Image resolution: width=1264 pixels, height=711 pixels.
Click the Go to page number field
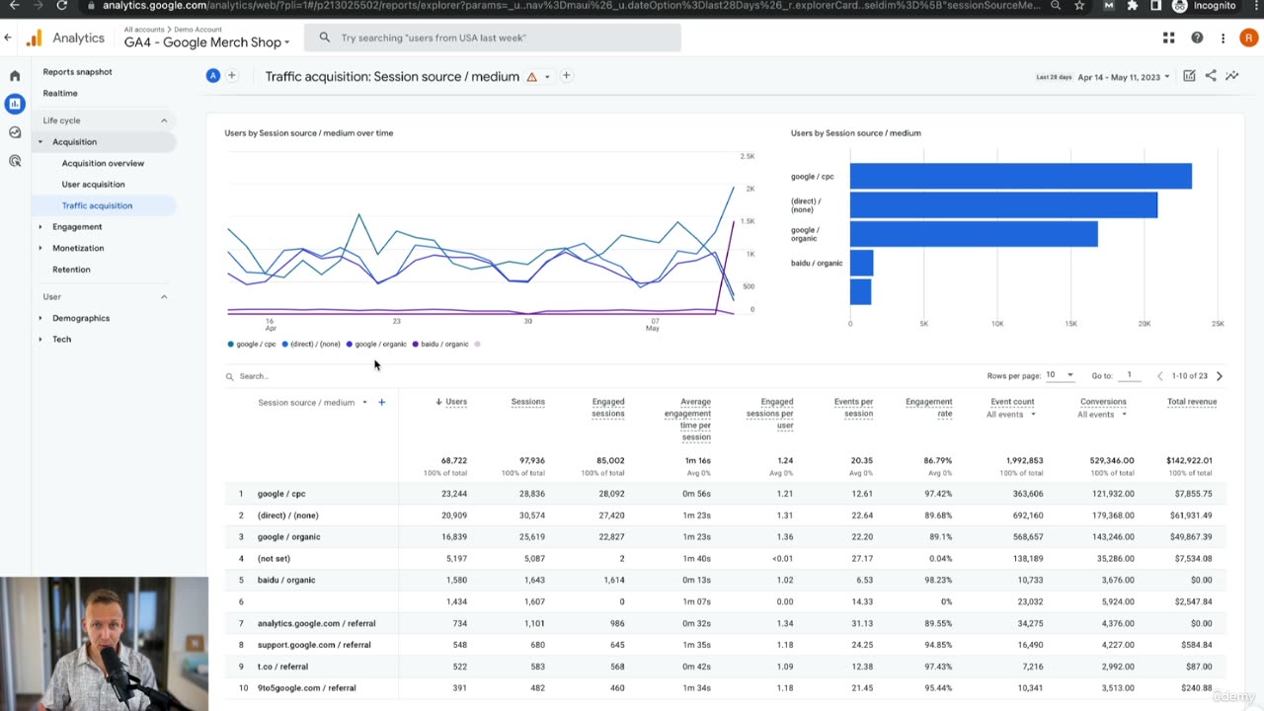1130,375
